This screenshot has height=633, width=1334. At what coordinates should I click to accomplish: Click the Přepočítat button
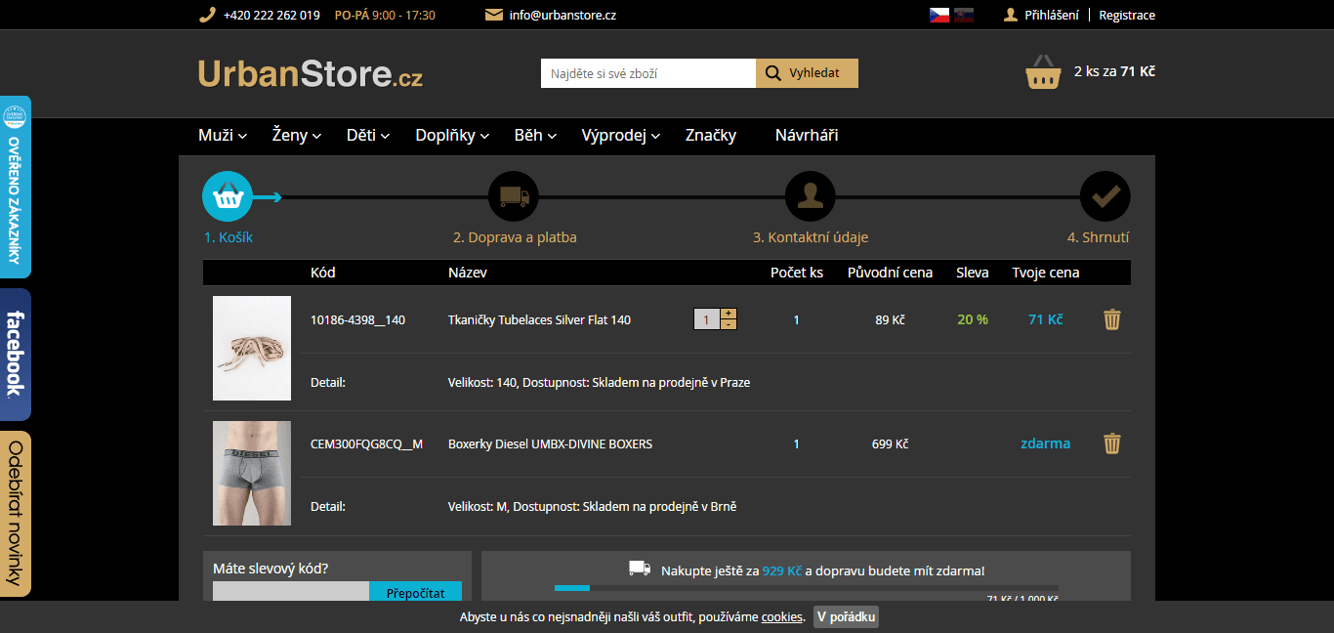(415, 592)
